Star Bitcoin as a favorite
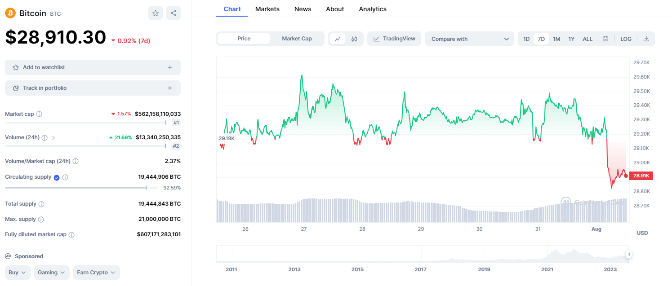672x286 pixels. tap(156, 13)
